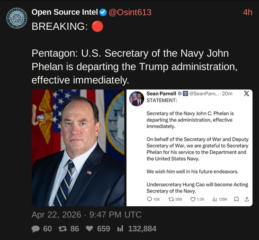Click the Open Source Intel profile avatar

(17, 17)
